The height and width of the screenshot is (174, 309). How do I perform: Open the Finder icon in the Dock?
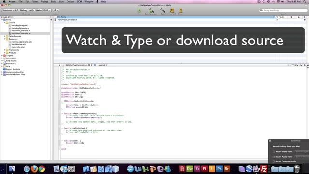(12, 169)
